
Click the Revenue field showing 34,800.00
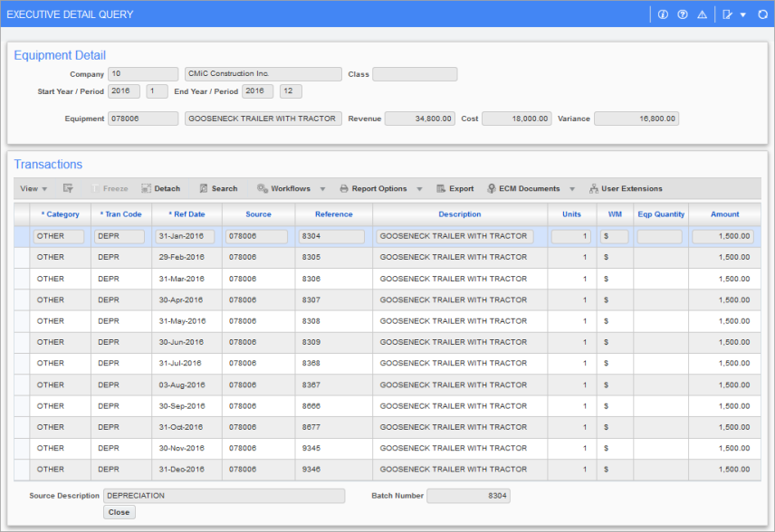[419, 119]
